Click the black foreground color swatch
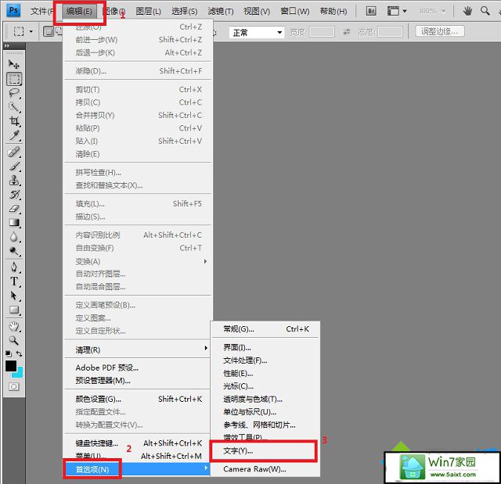The image size is (501, 484). 10,366
